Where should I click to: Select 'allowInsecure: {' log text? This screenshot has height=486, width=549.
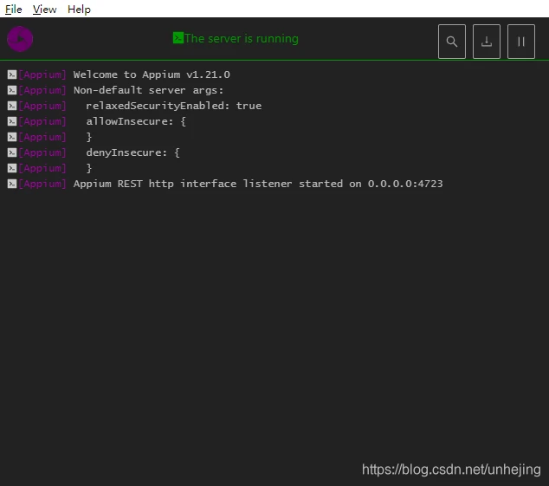pos(136,121)
